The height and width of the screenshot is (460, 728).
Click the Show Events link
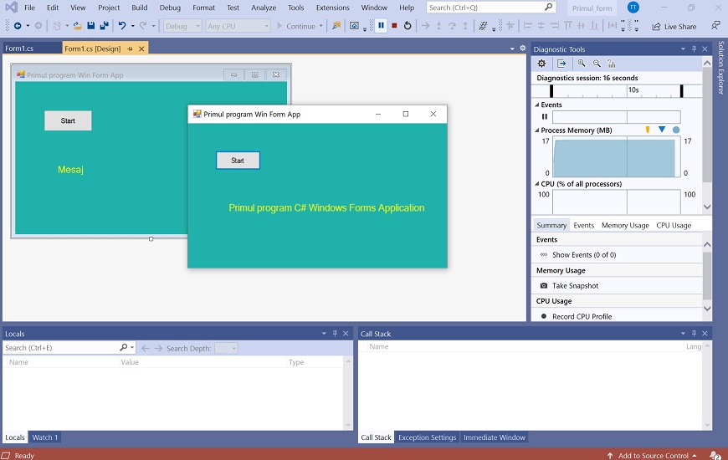click(583, 255)
